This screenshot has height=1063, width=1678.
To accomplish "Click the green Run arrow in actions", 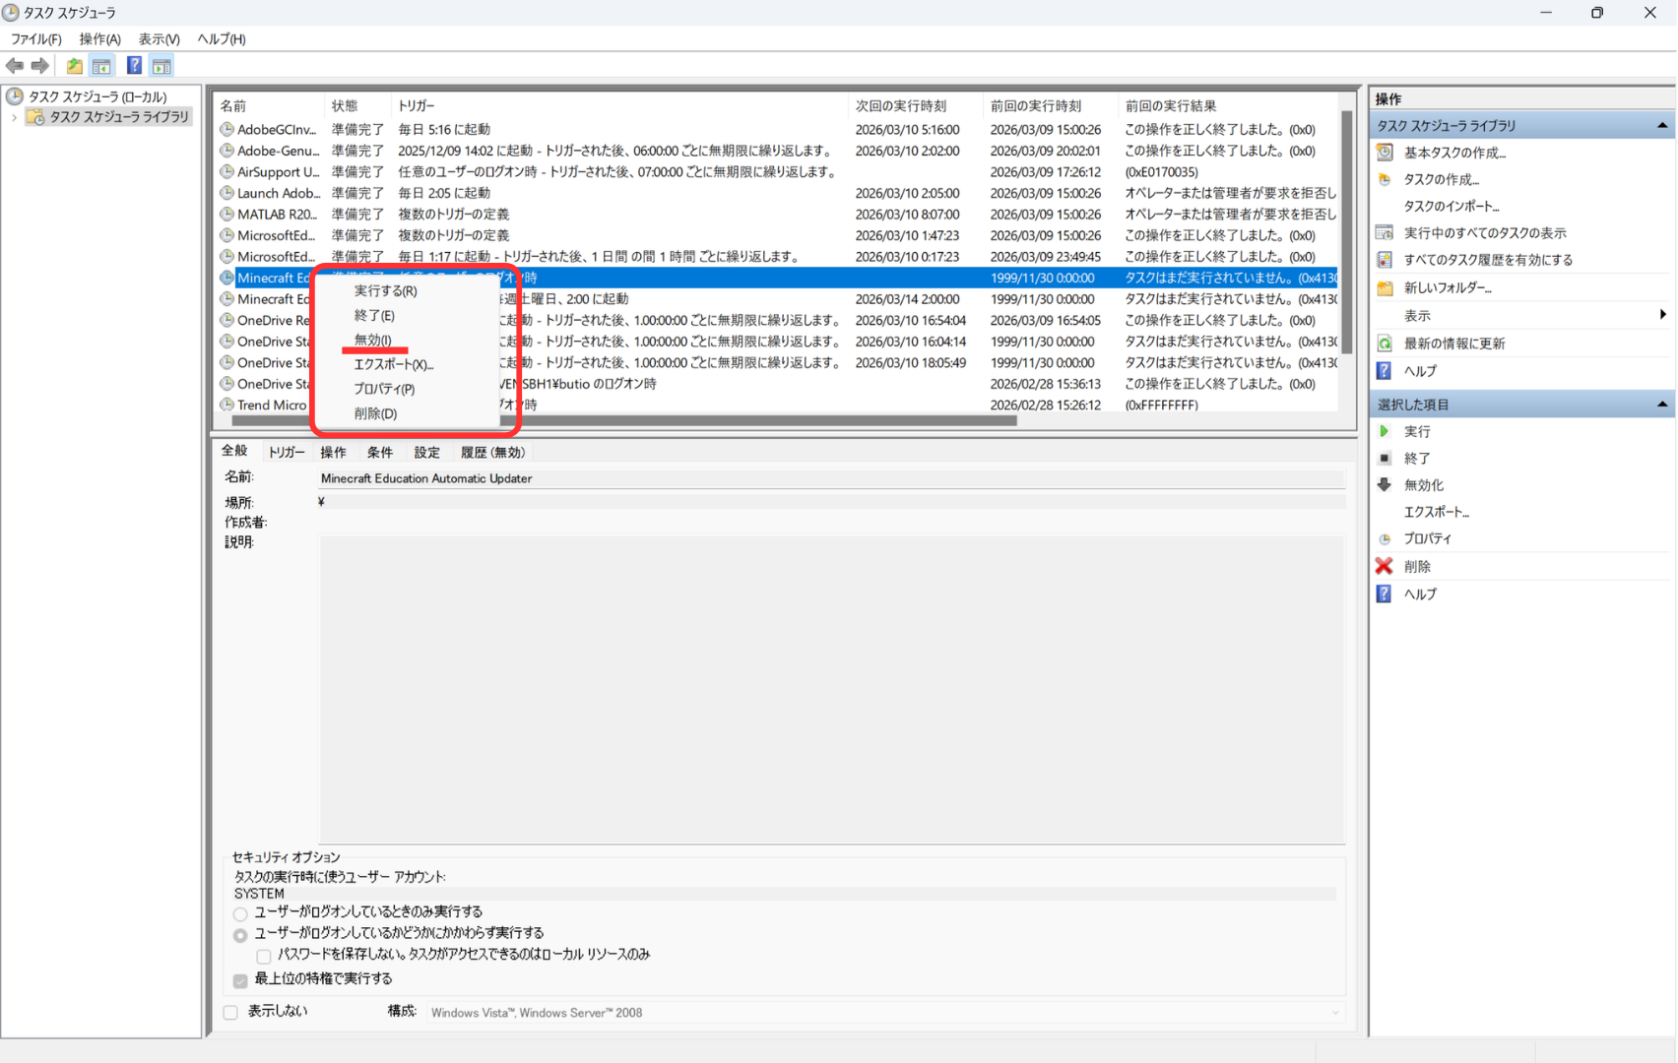I will pyautogui.click(x=1385, y=431).
